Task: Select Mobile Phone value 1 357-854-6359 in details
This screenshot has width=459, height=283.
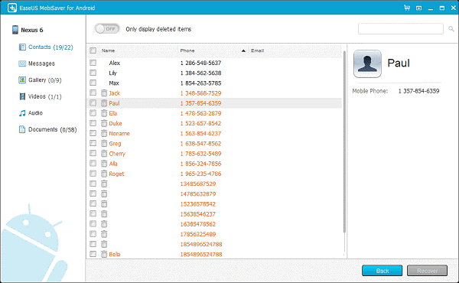Action: click(418, 91)
